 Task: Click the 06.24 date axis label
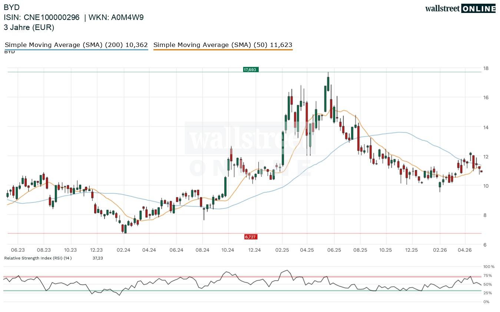[176, 250]
